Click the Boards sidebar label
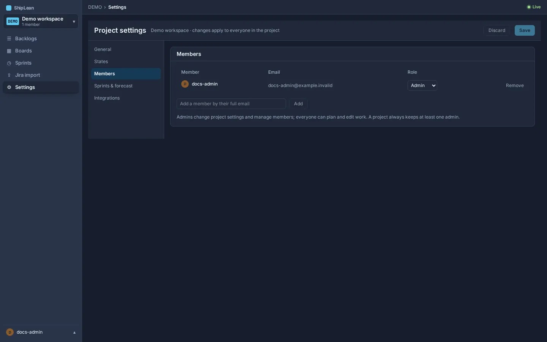547x342 pixels. click(24, 51)
